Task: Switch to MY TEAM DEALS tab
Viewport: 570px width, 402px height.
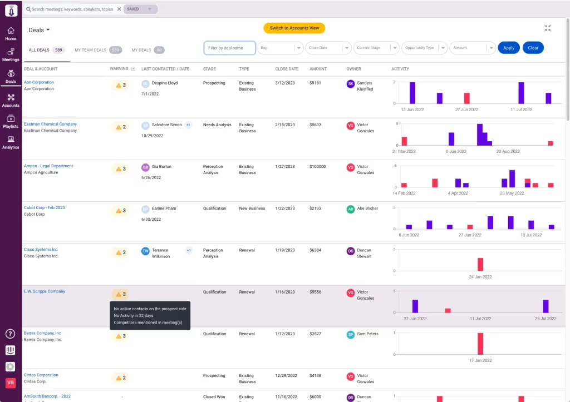Action: (x=98, y=50)
